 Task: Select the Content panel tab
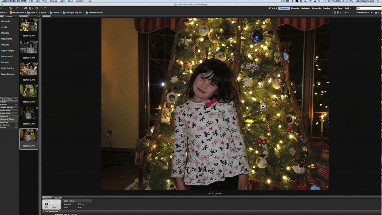[24, 16]
